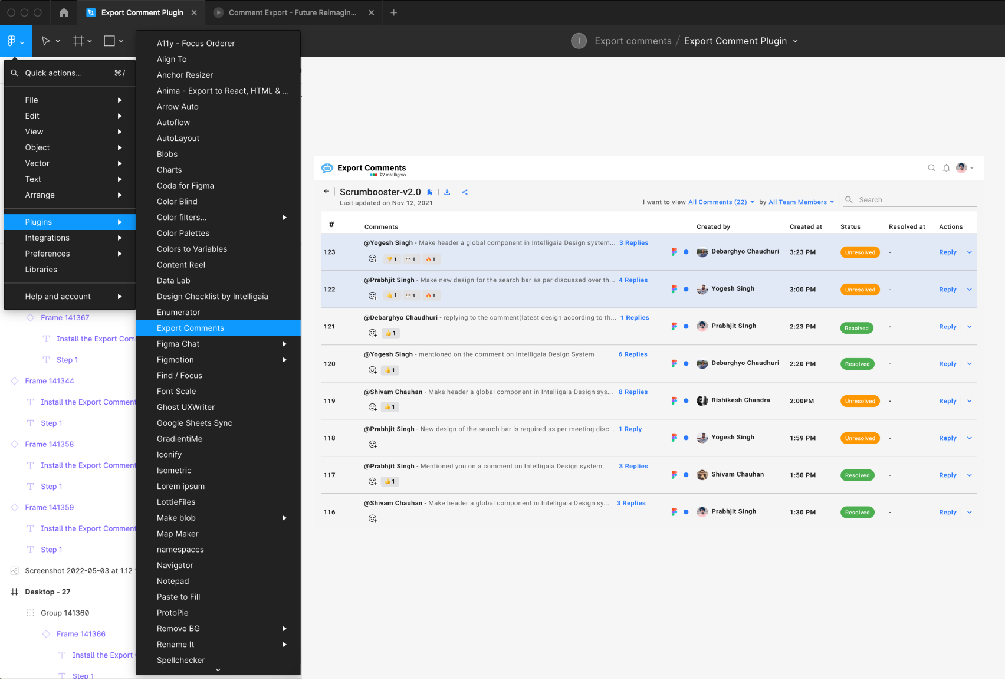Open notifications bell in Export Comments header
1005x680 pixels.
(947, 167)
